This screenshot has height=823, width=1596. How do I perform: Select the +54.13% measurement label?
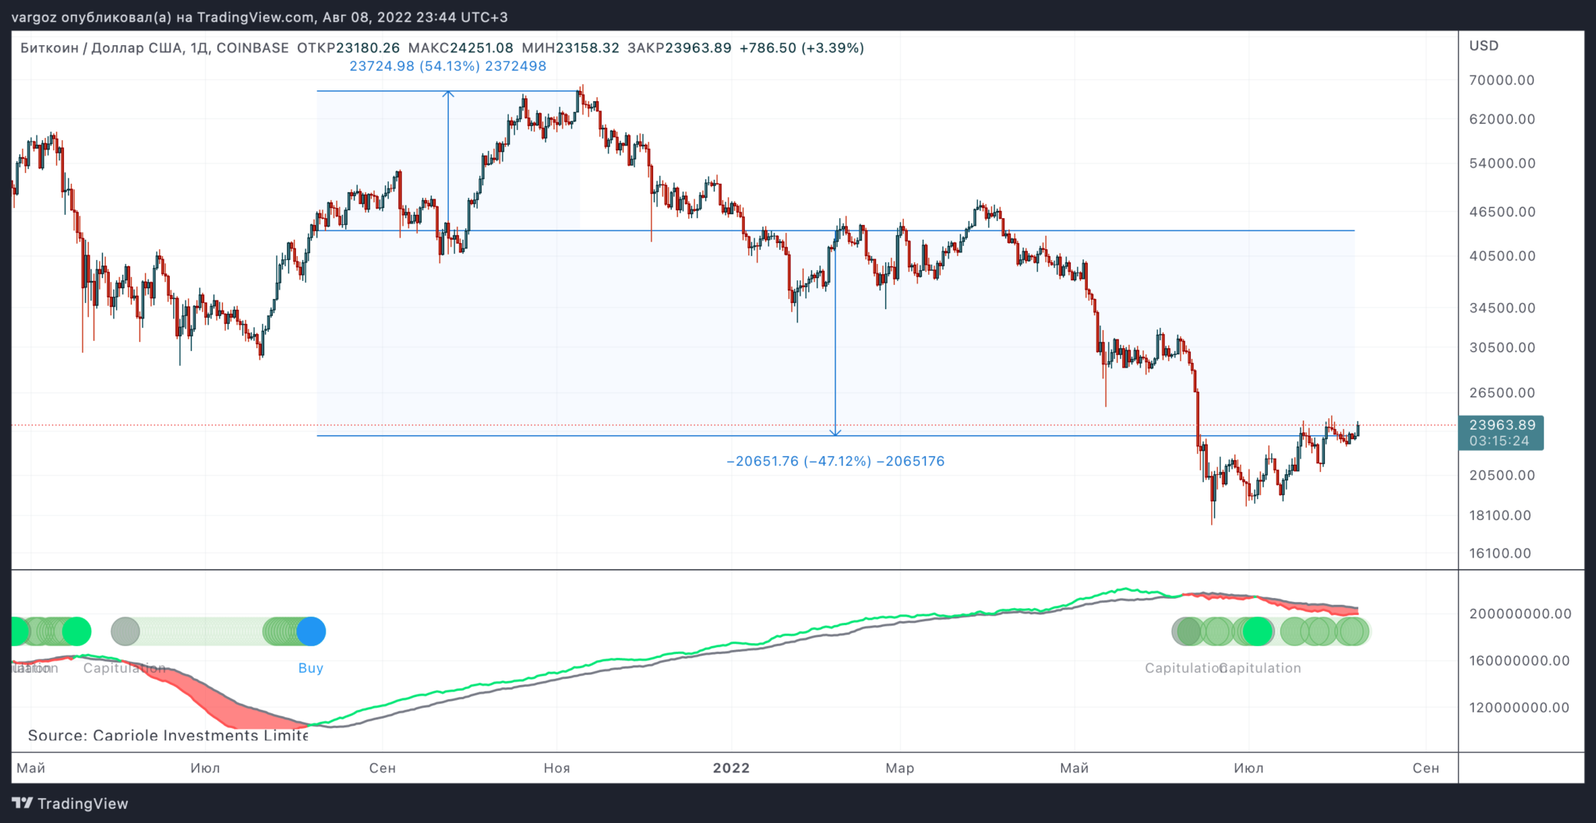(x=447, y=66)
